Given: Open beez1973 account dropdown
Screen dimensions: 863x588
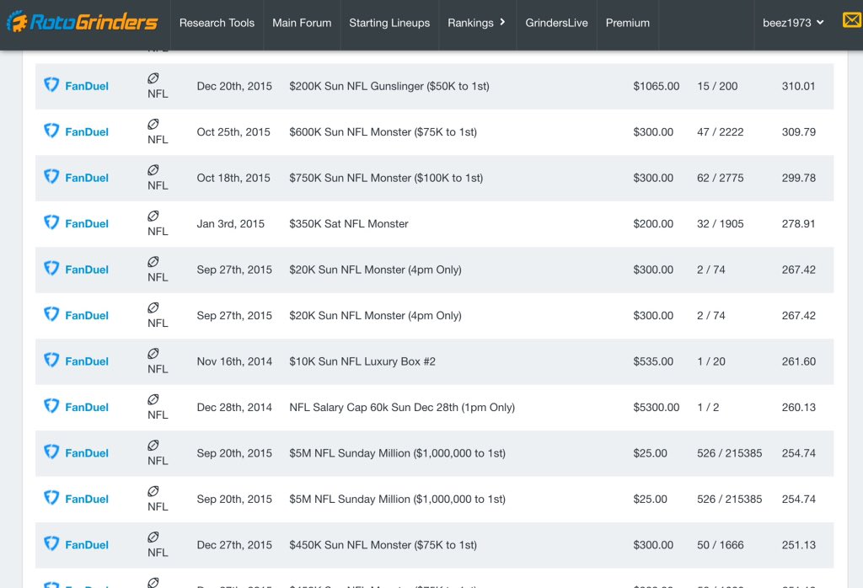Looking at the screenshot, I should coord(793,23).
